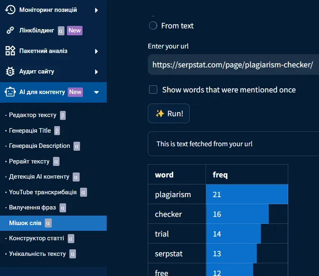This screenshot has height=276, width=319.
Task: Click the alpha badge beside Детекція AI контенту
Action: pos(76,177)
